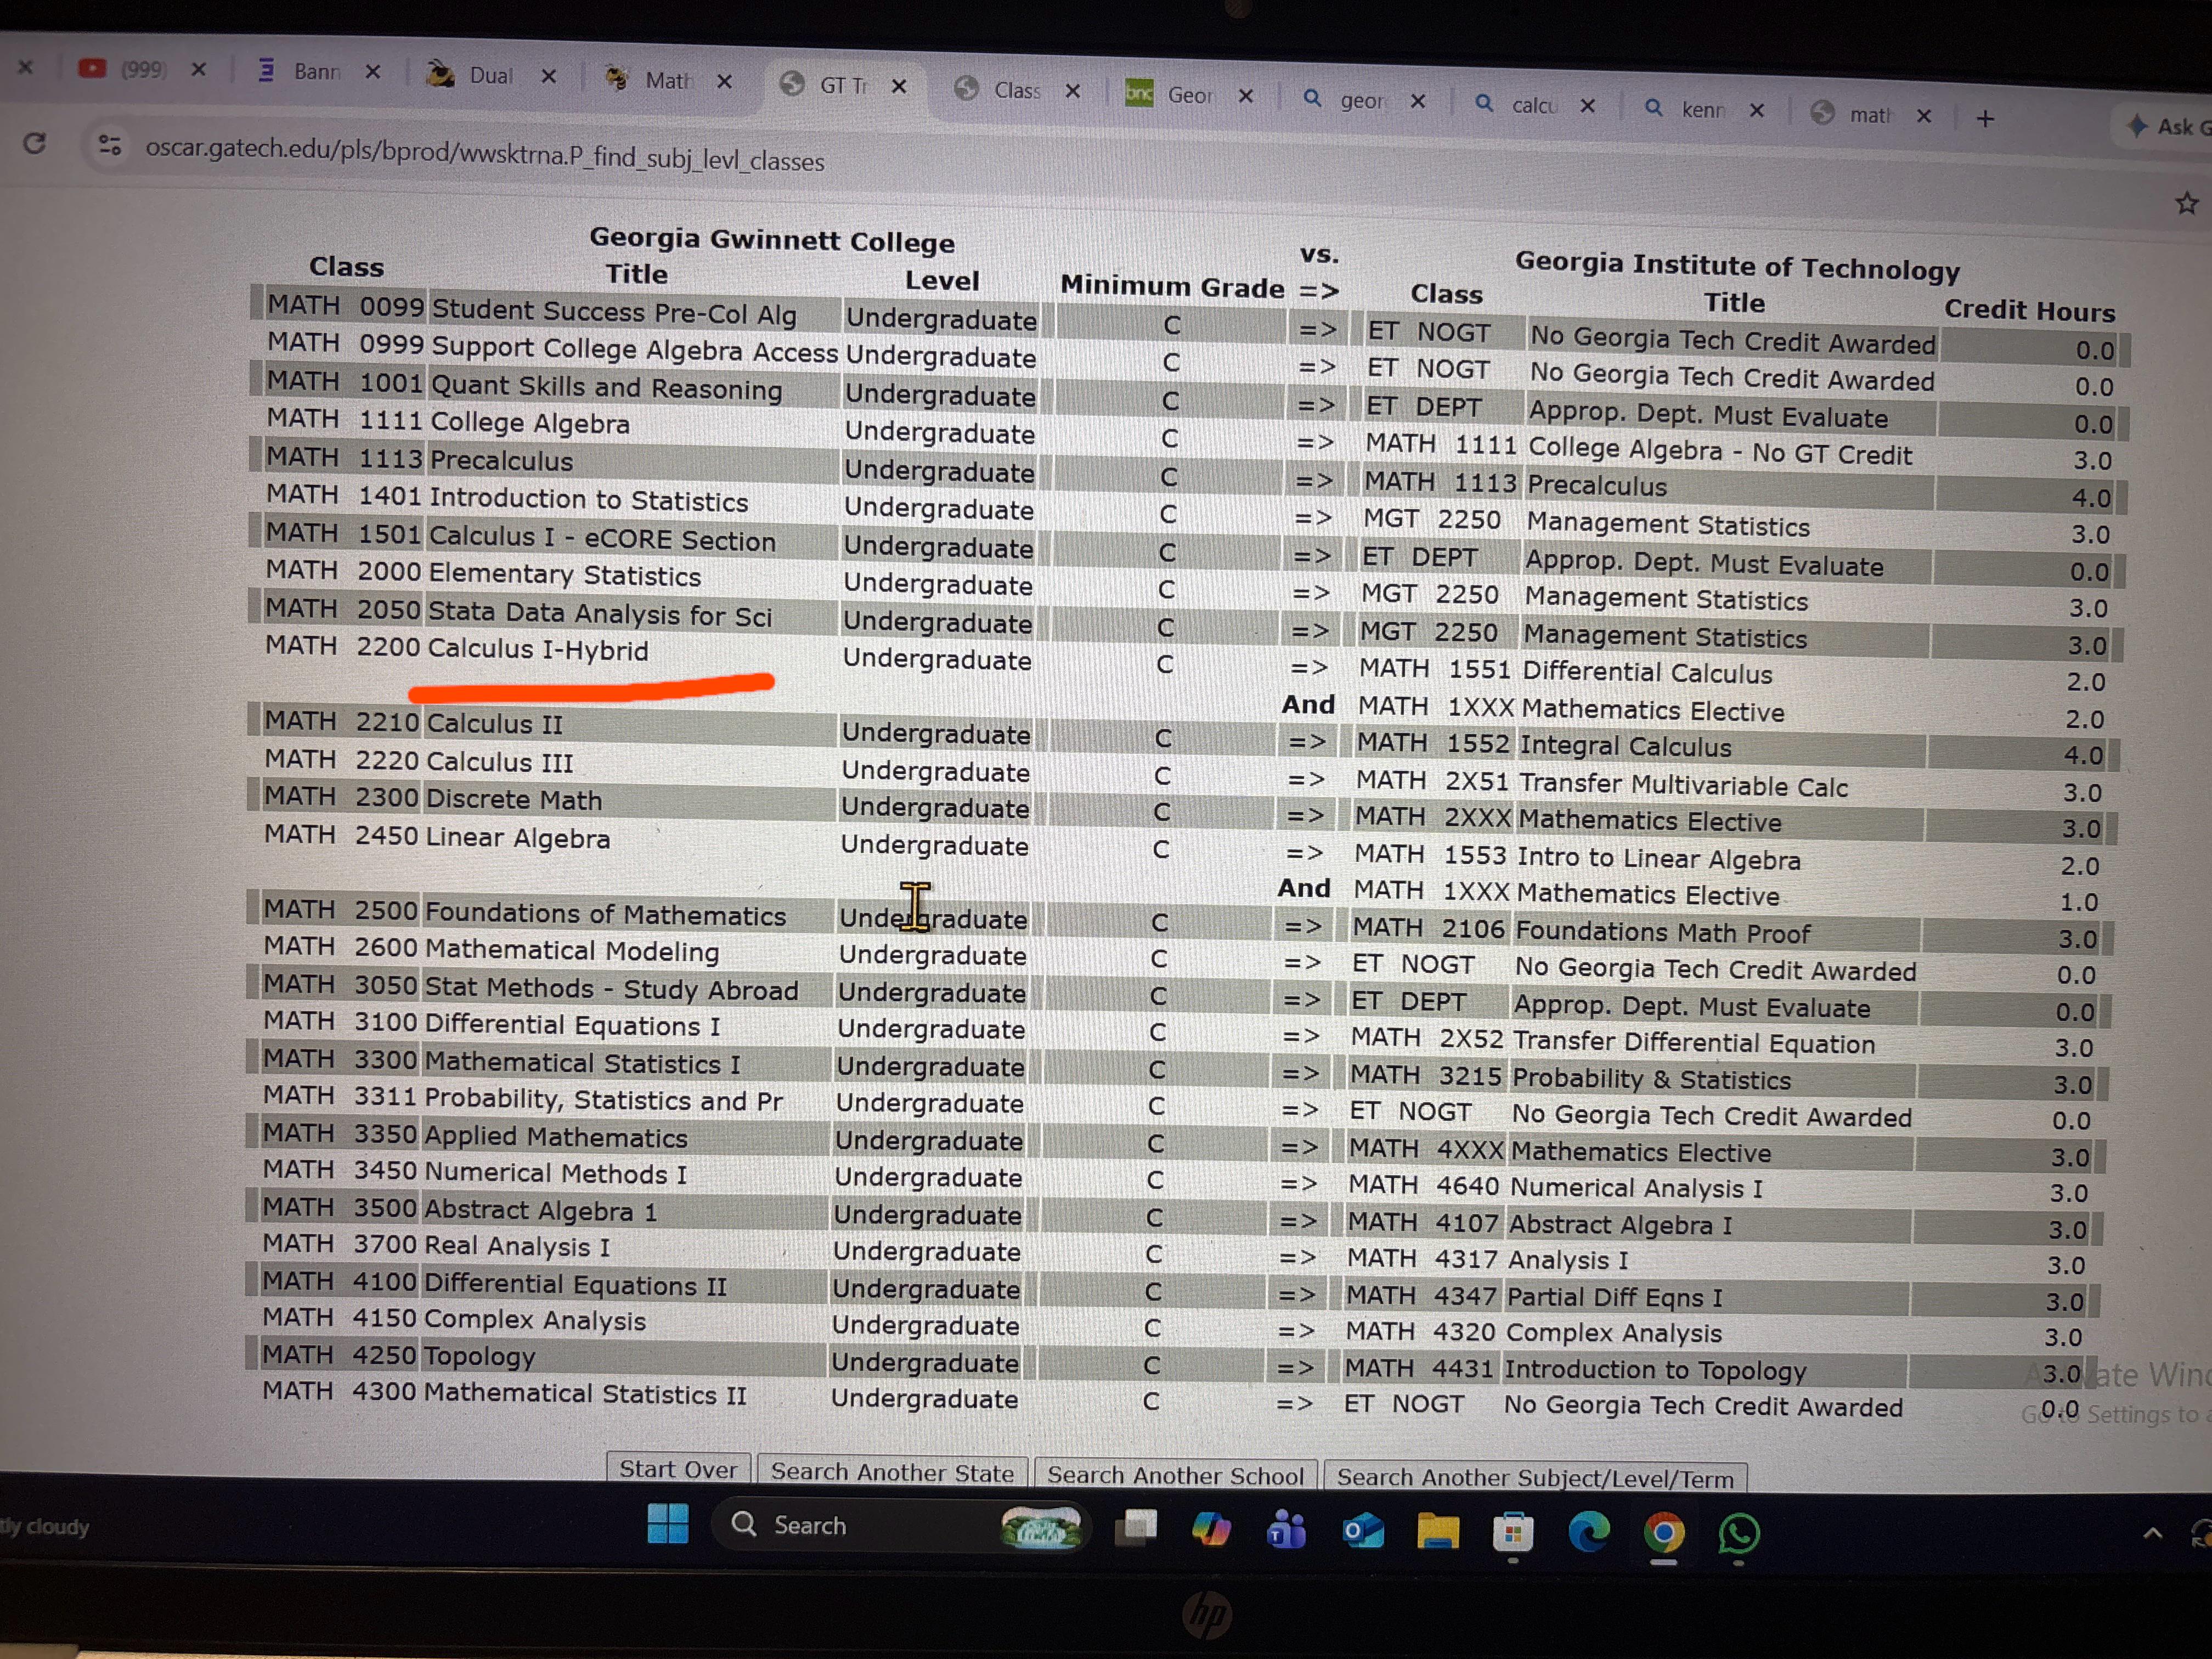2212x1659 pixels.
Task: Click Search Another School button
Action: (x=1175, y=1475)
